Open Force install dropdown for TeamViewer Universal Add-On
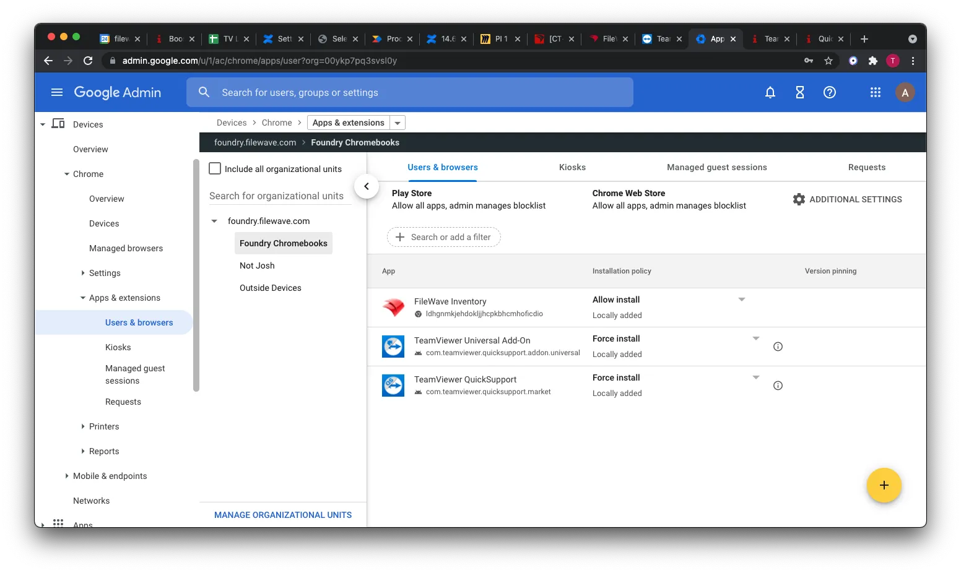This screenshot has width=961, height=573. (755, 338)
